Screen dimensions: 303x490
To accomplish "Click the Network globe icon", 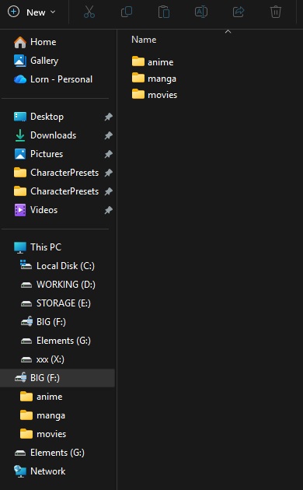I will tap(20, 471).
